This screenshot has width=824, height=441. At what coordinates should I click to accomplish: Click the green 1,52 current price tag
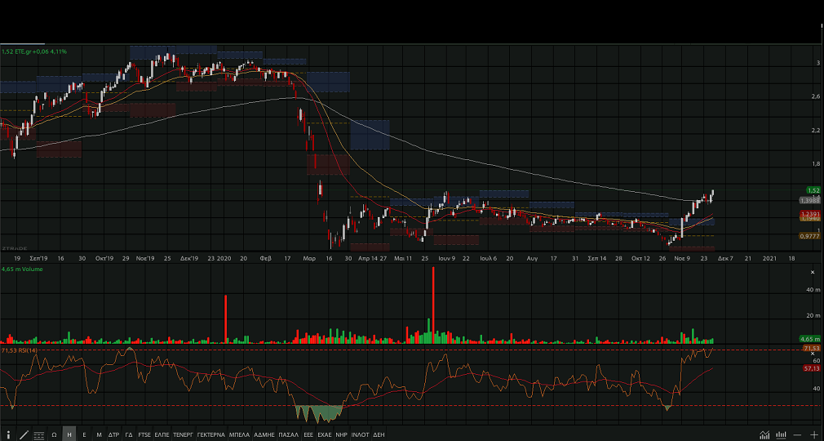click(x=809, y=190)
